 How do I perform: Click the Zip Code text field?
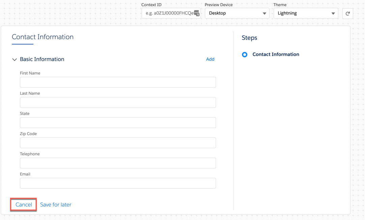(118, 143)
